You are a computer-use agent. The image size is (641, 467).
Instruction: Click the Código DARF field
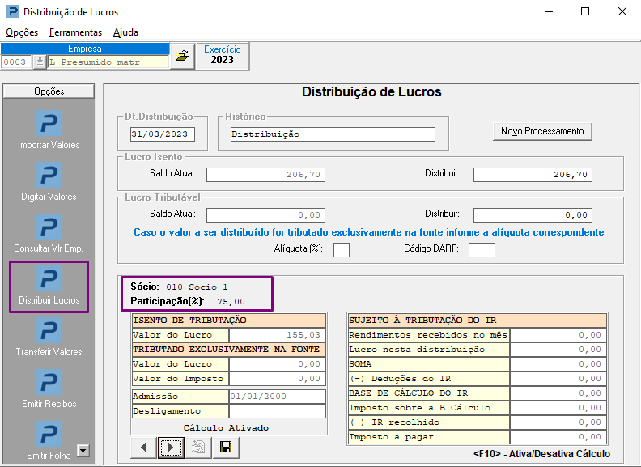tap(481, 249)
